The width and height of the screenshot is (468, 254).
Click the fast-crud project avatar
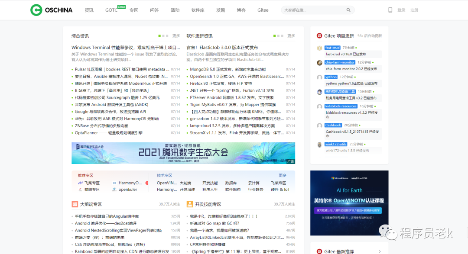(319, 48)
